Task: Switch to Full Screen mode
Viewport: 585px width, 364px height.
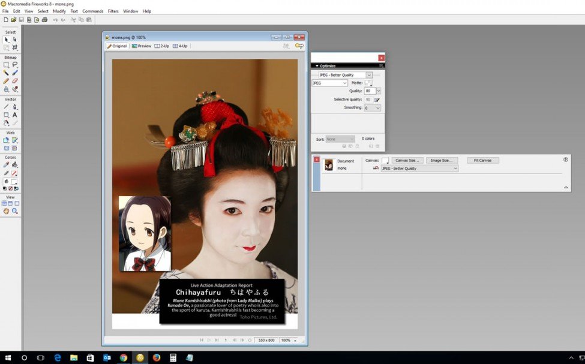Action: pos(16,204)
